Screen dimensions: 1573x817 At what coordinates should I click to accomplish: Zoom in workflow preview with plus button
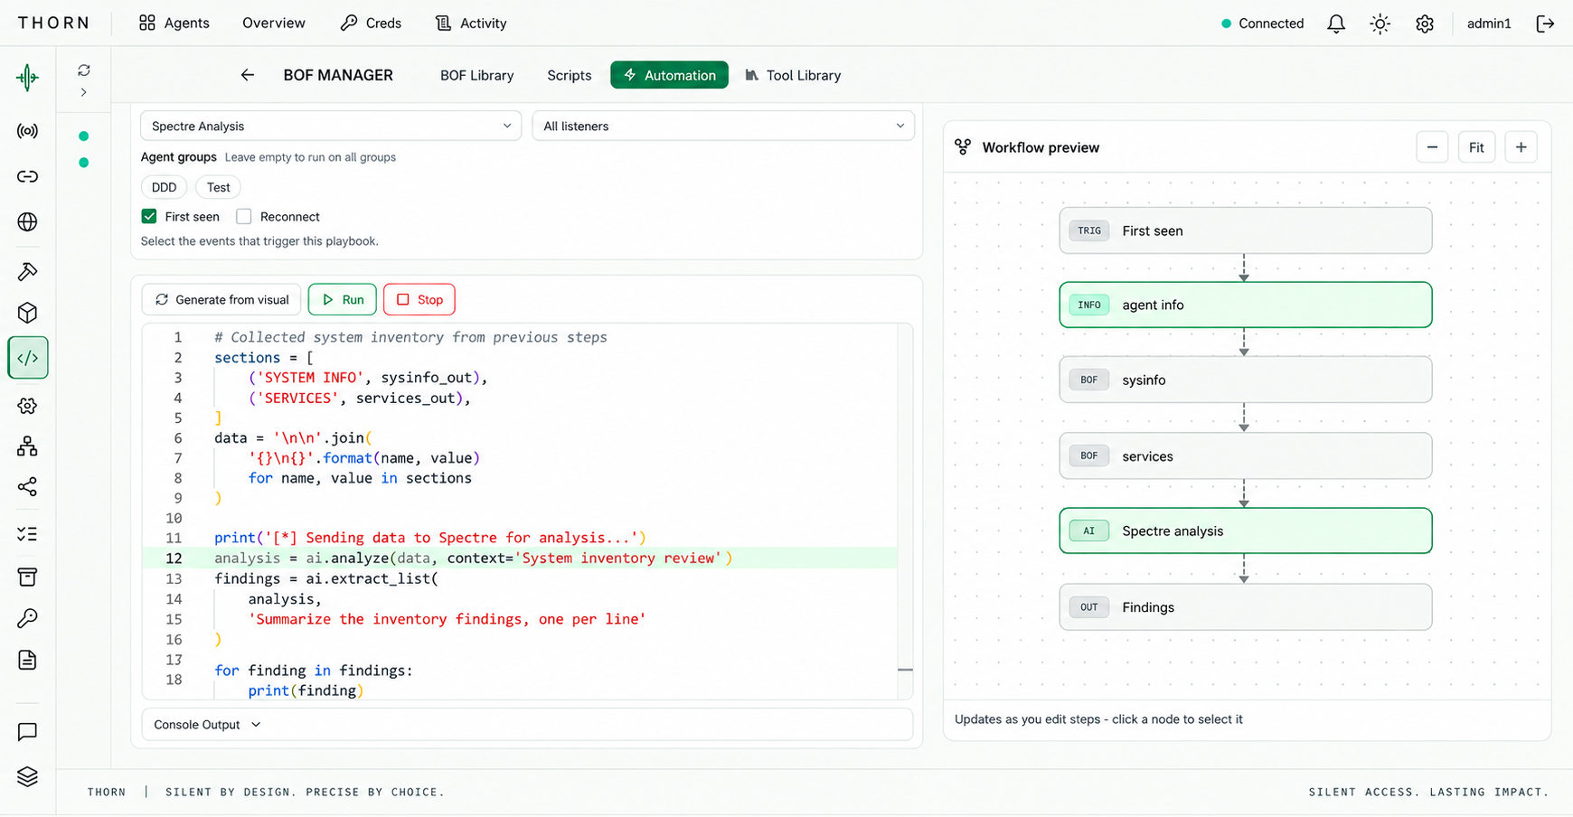coord(1521,147)
